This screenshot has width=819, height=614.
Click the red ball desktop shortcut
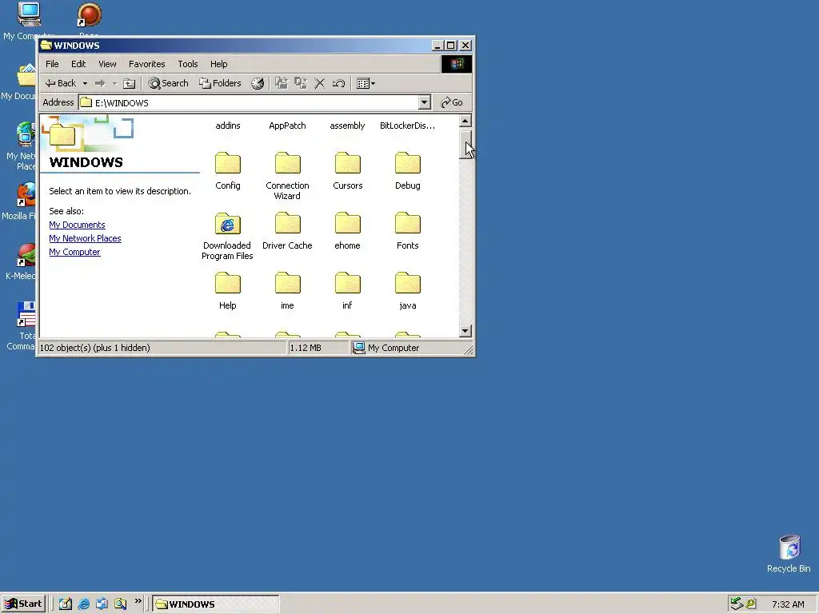tap(90, 14)
